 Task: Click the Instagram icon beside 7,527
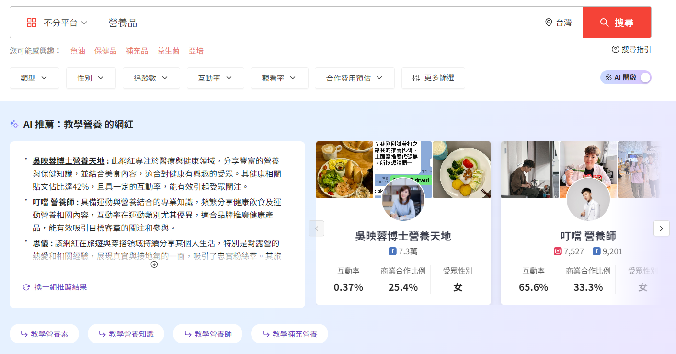tap(558, 251)
